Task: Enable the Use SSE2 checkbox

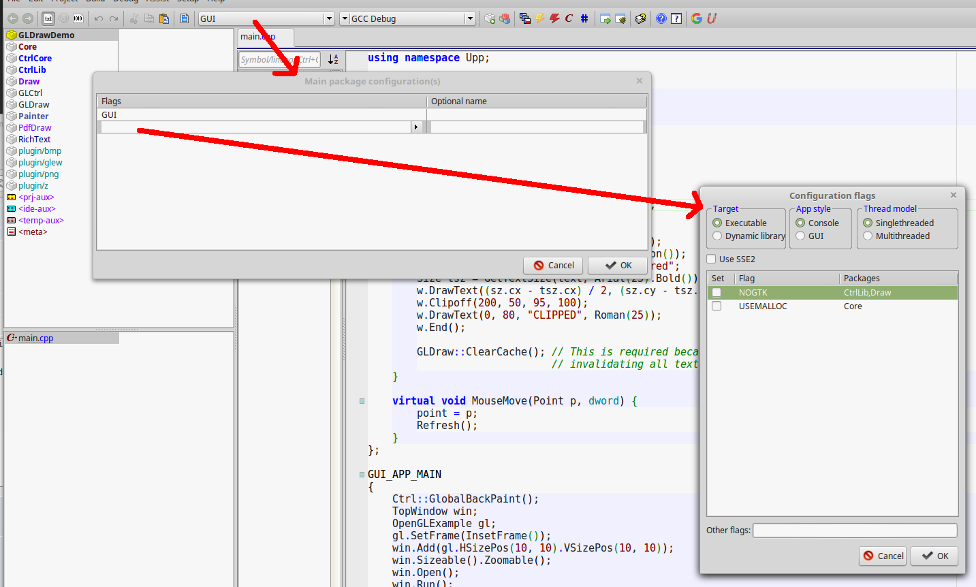Action: [x=712, y=259]
